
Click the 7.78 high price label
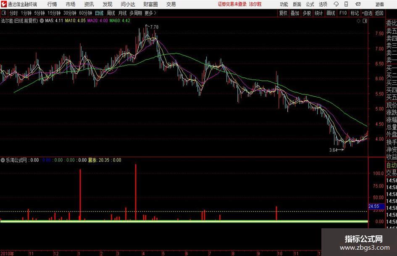154,27
